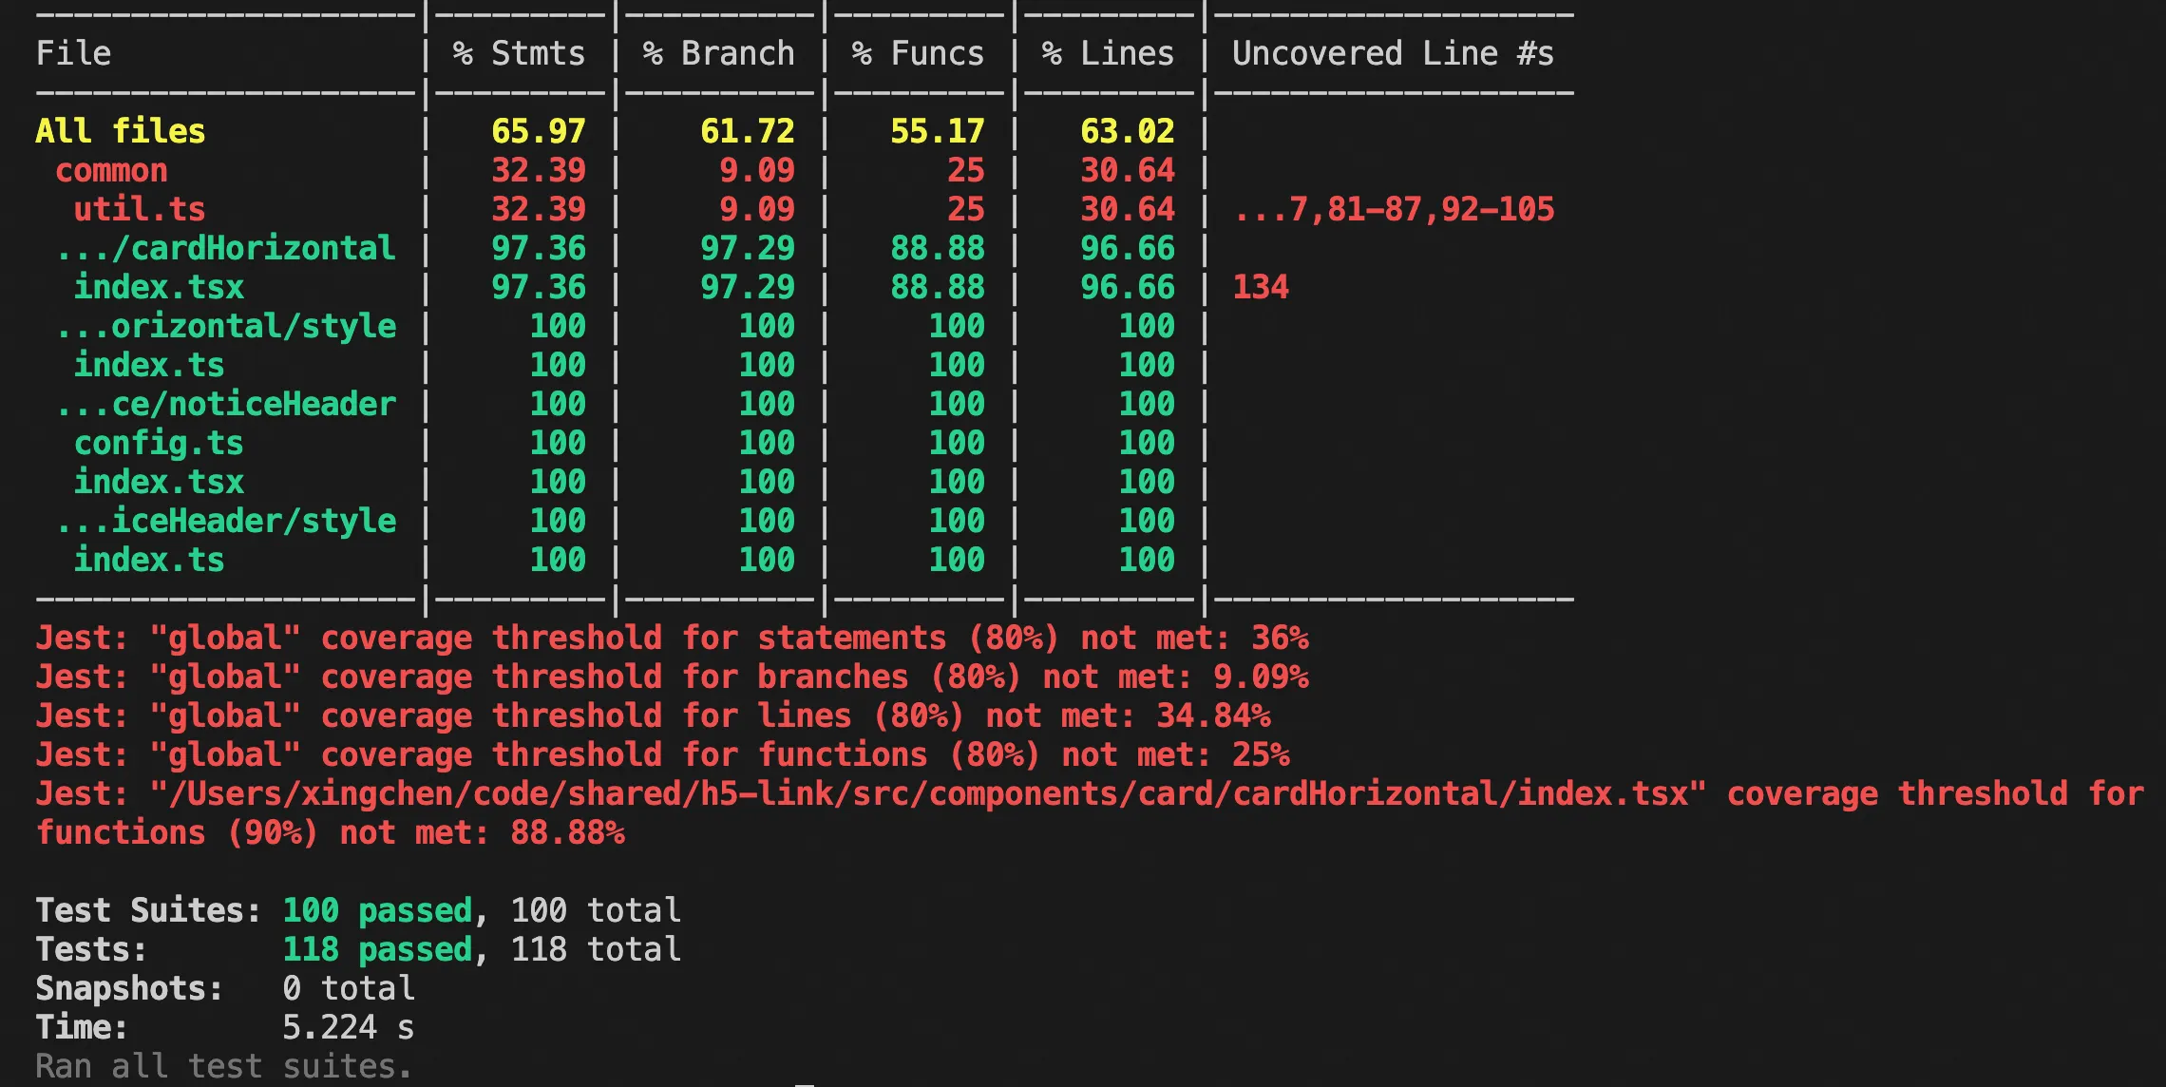This screenshot has height=1087, width=2166.
Task: Click the All files summary label
Action: tap(120, 131)
